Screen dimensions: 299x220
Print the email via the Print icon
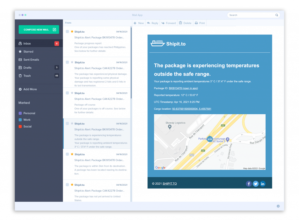196,23
